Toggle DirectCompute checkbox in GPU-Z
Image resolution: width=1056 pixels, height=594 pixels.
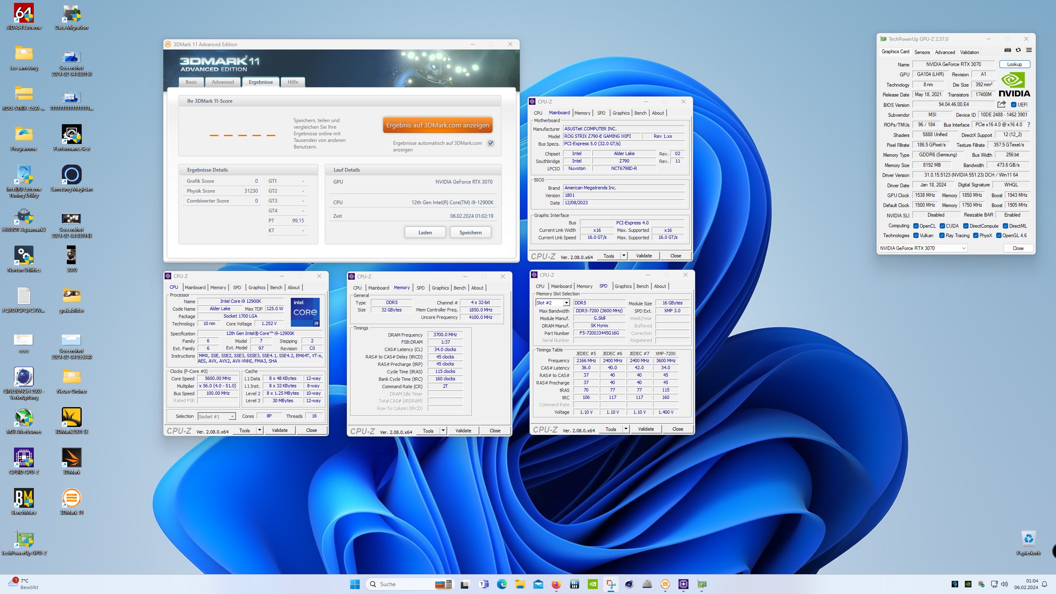pyautogui.click(x=966, y=226)
